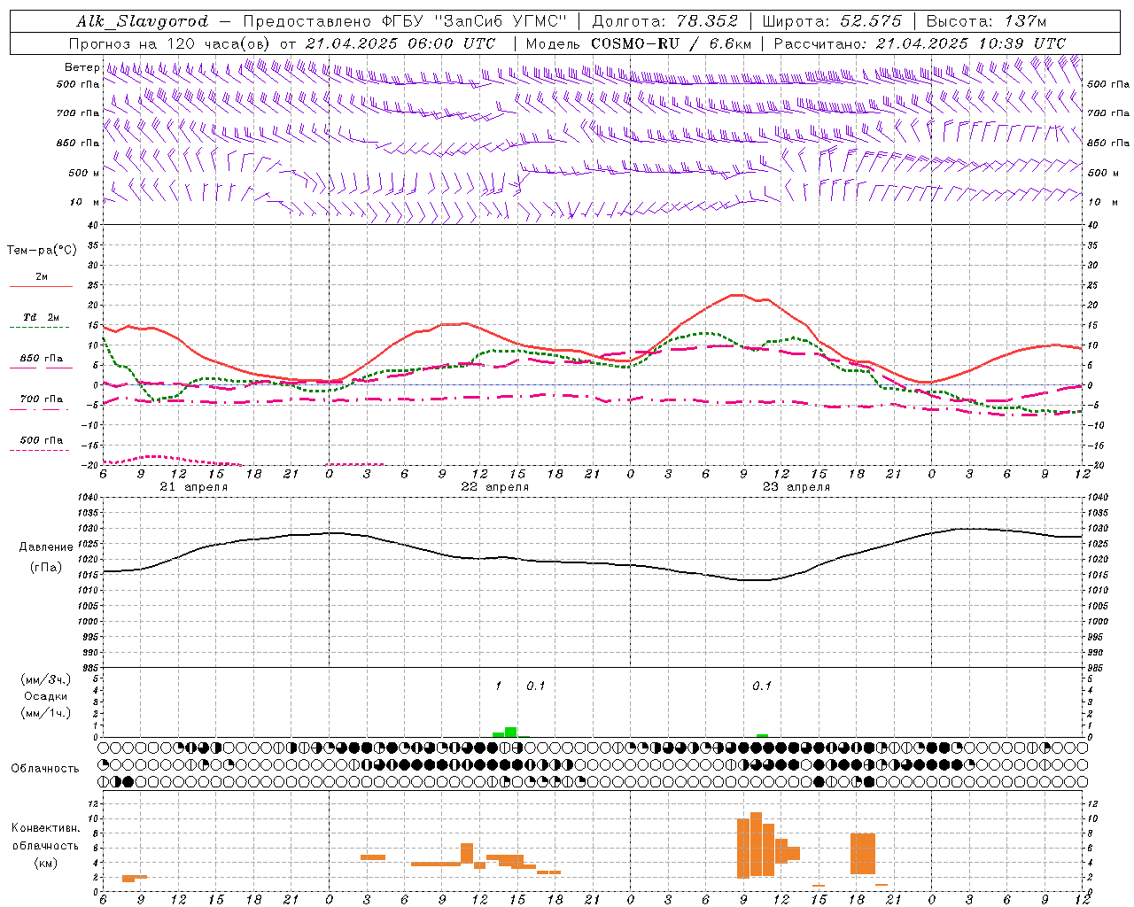Click the calculation time 21.04.2025 10:39 UTC
1134x907 pixels.
point(970,43)
